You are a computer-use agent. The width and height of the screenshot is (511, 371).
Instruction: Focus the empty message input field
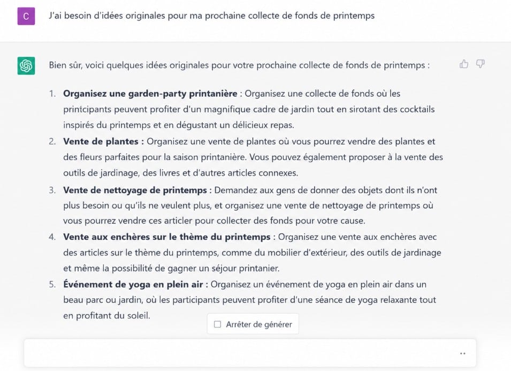tap(250, 353)
